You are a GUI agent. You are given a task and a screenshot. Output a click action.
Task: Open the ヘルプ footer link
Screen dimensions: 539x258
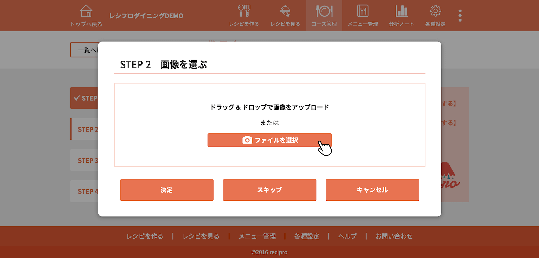[x=347, y=236]
